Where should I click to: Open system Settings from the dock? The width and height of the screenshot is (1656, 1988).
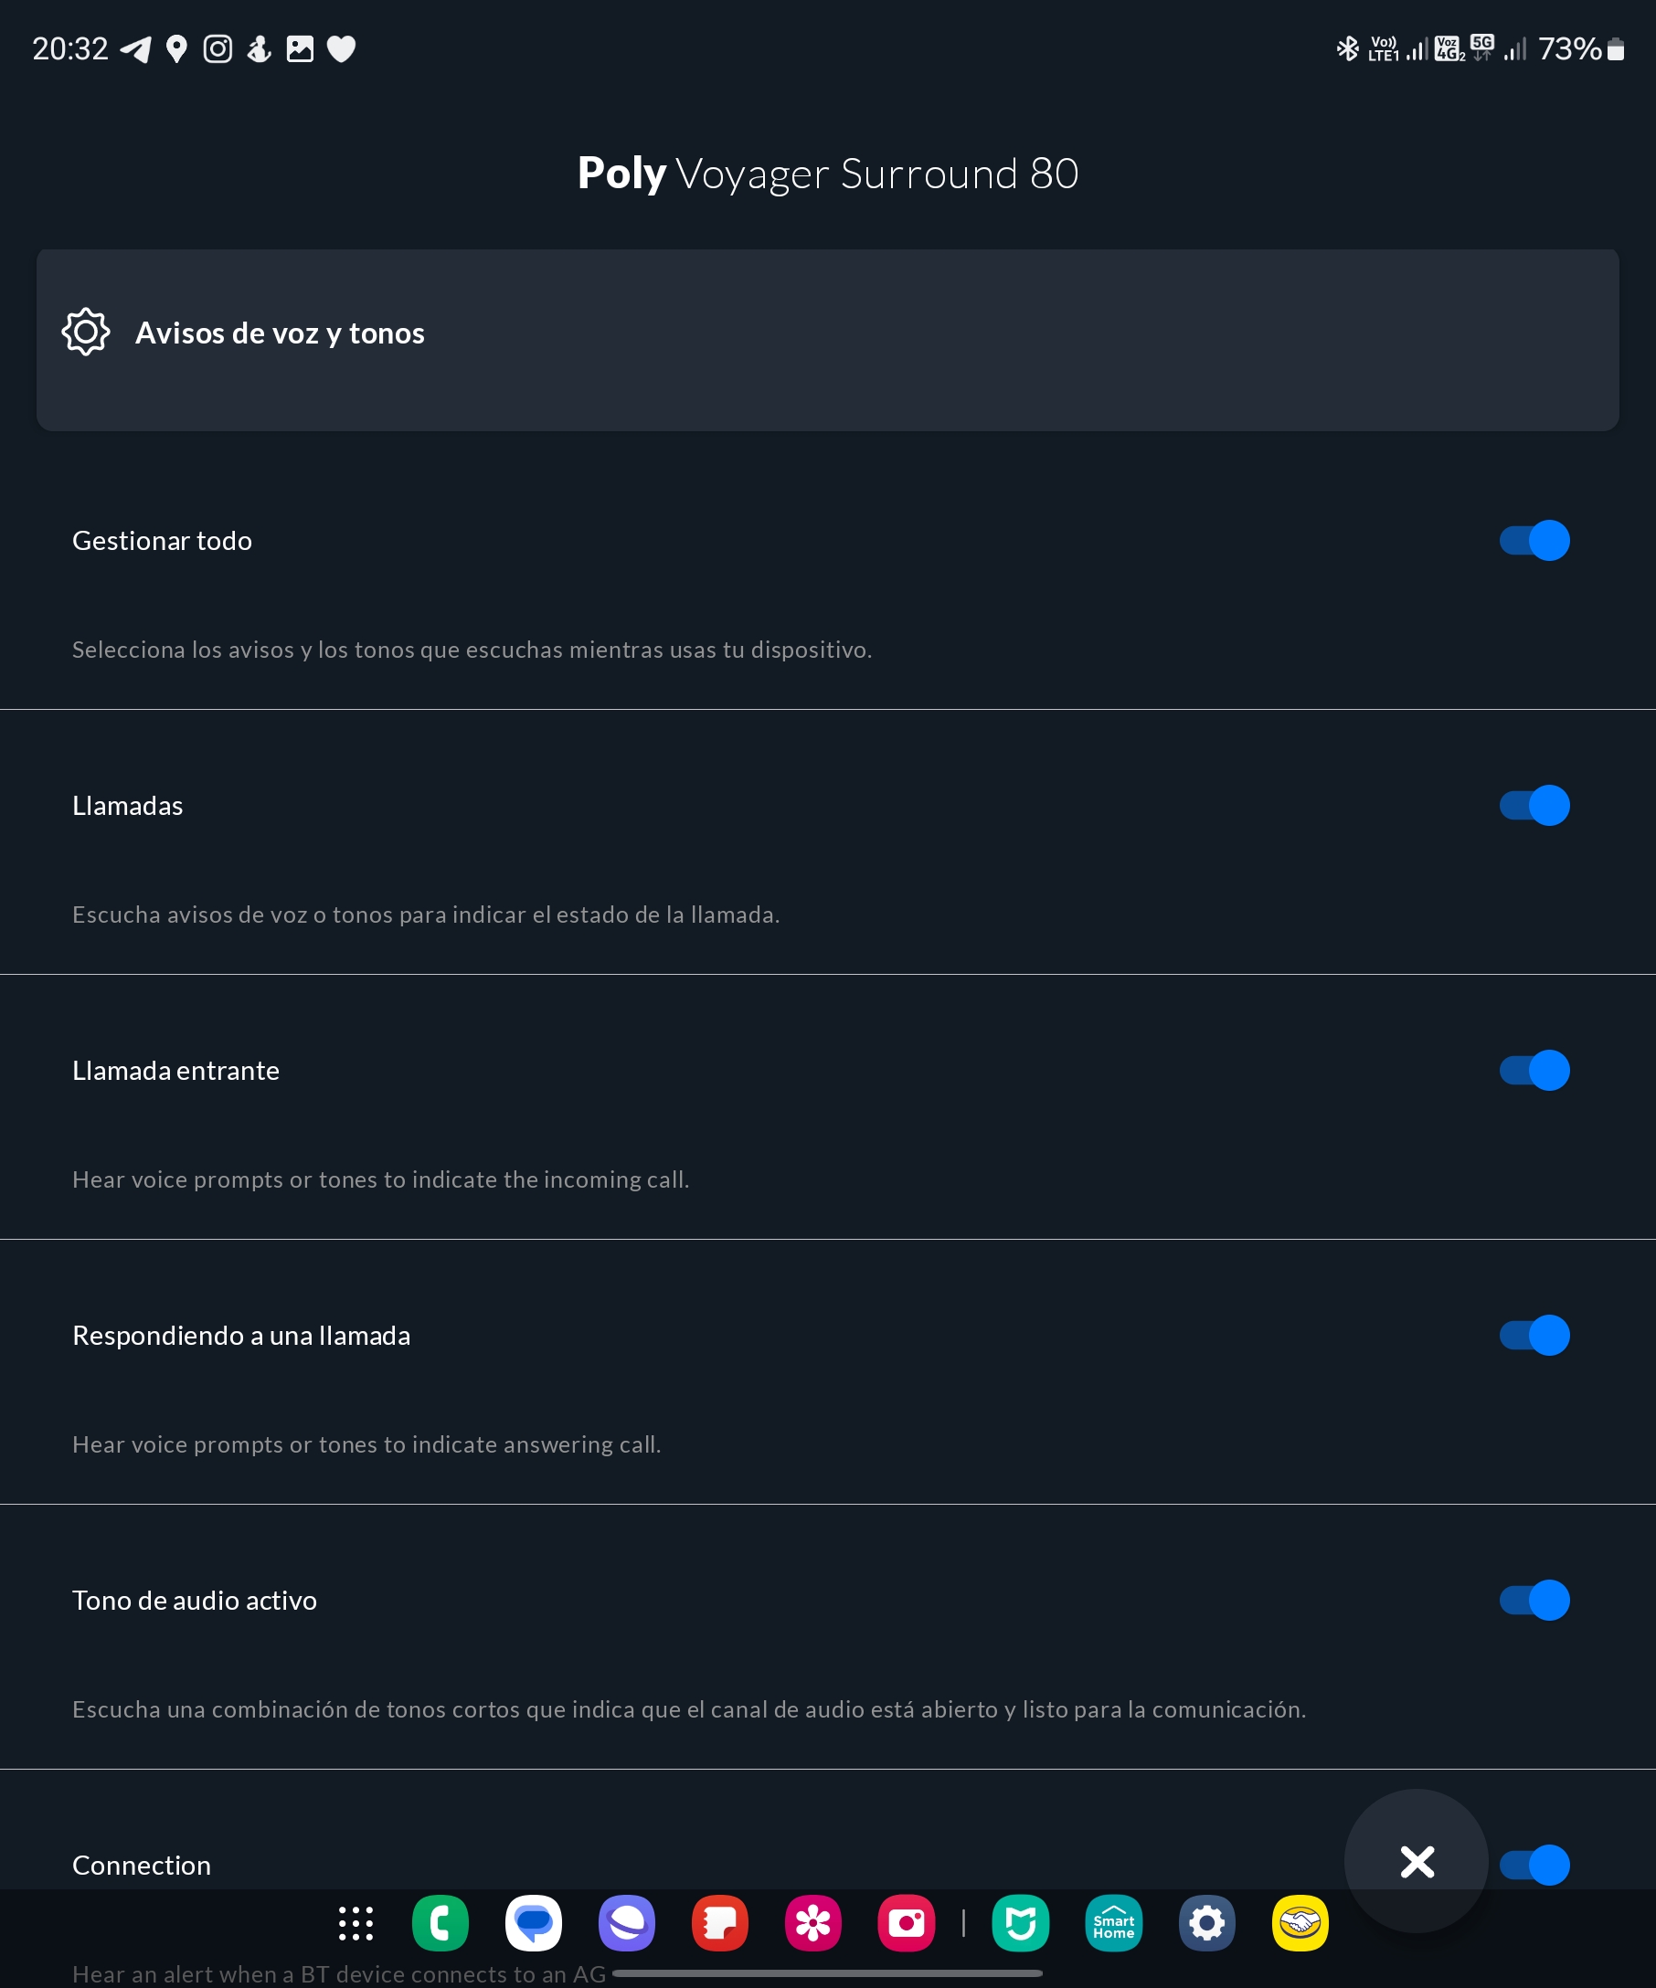(1206, 1924)
